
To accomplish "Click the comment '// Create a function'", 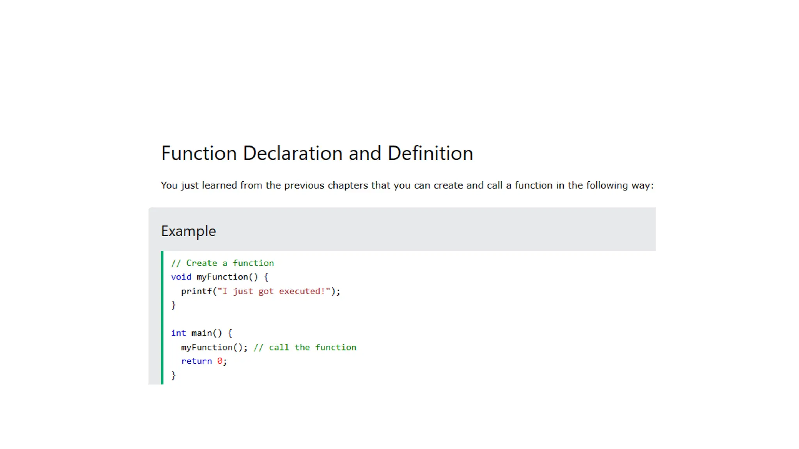I will (x=222, y=263).
